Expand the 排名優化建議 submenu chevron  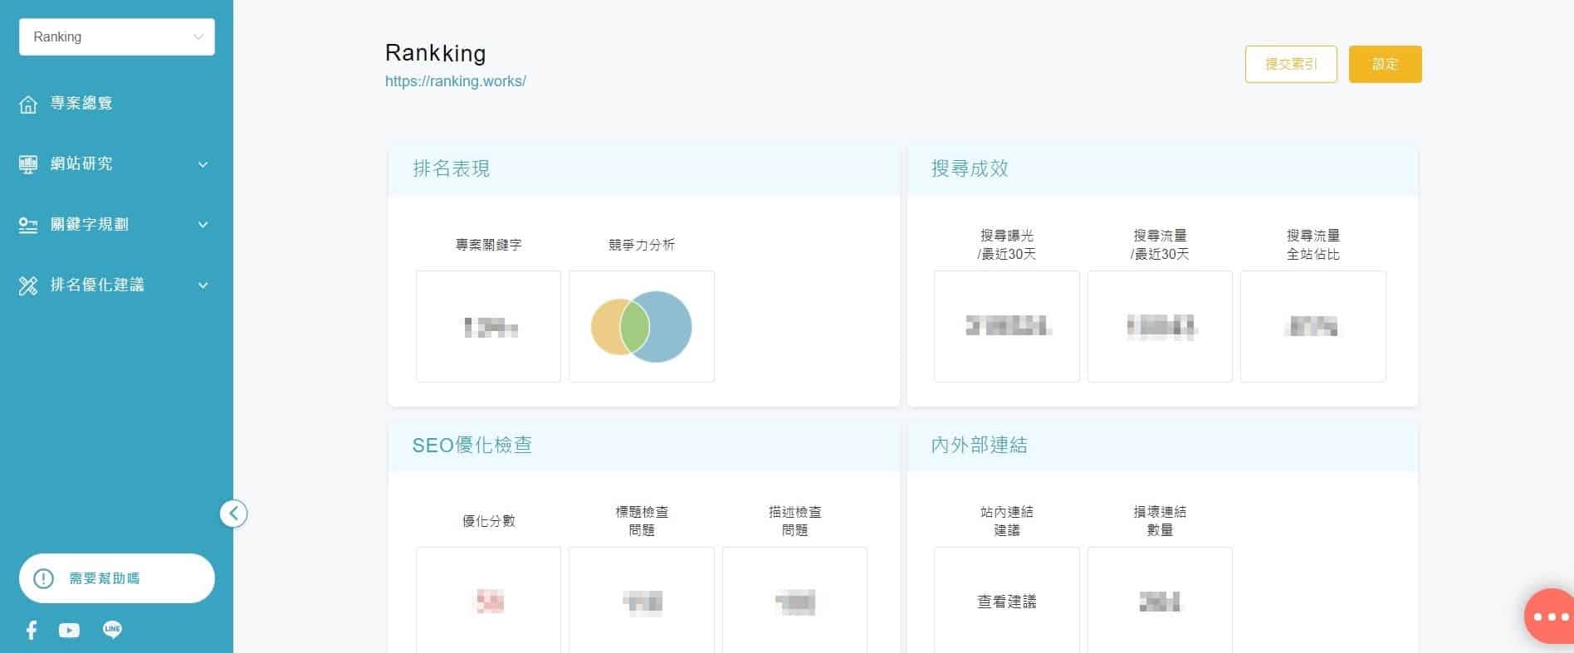pyautogui.click(x=203, y=285)
